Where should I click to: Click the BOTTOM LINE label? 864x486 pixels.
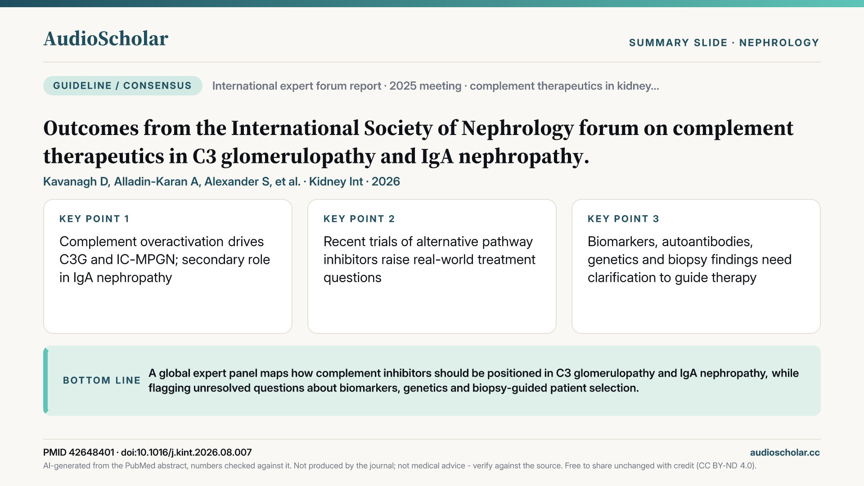coord(102,380)
